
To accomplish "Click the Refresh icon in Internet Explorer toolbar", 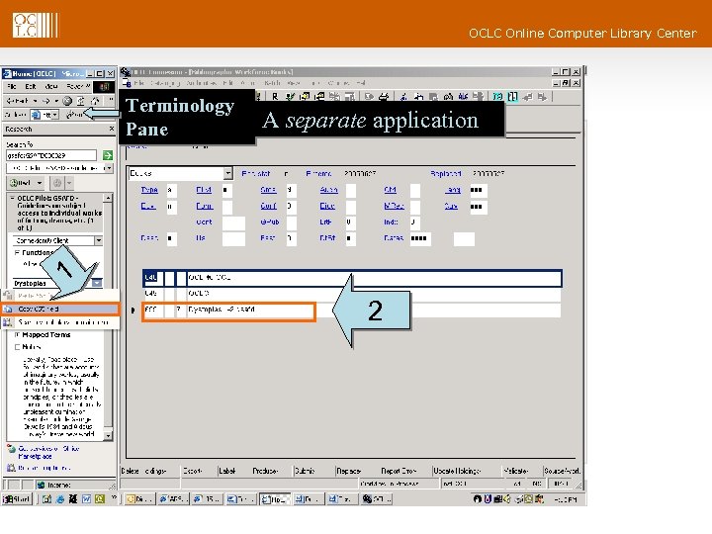I will pos(81,101).
